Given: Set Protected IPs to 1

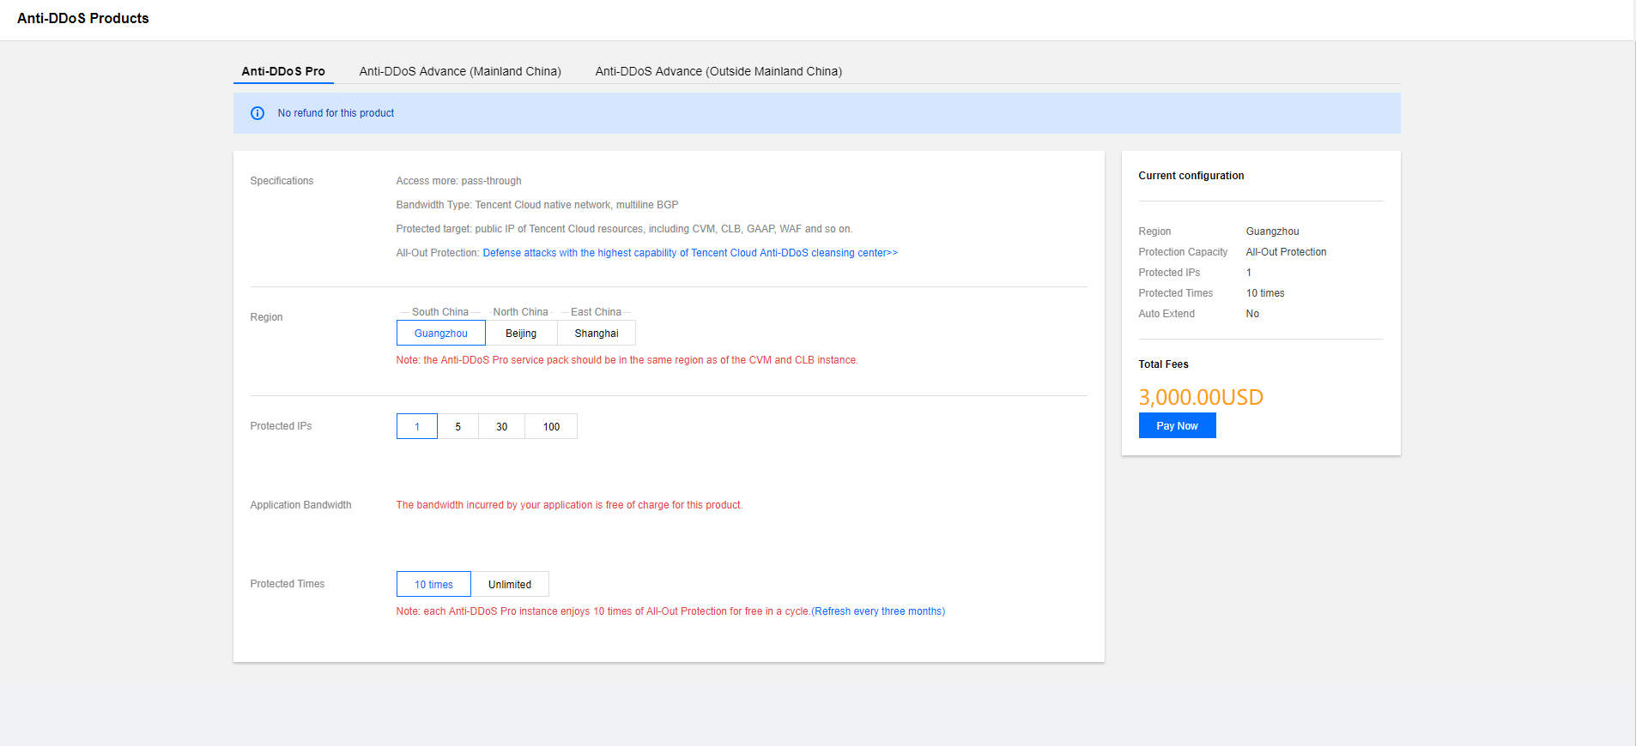Looking at the screenshot, I should [417, 426].
